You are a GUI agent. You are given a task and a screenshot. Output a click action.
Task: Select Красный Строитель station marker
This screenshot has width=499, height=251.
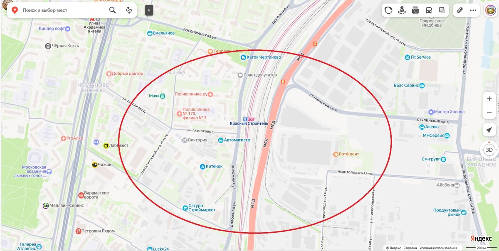click(x=249, y=123)
